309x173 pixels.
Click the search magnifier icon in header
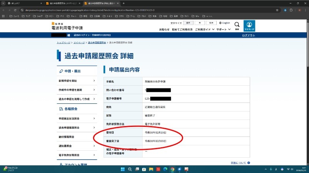[237, 25]
